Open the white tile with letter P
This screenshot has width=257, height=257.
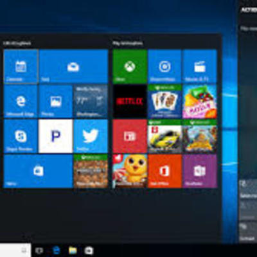(x=56, y=136)
